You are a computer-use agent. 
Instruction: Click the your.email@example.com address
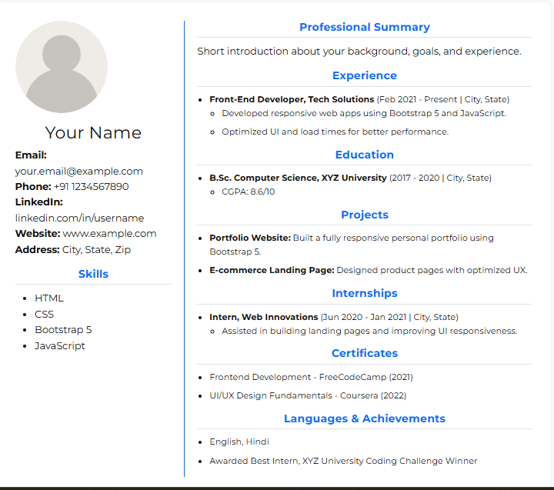79,172
